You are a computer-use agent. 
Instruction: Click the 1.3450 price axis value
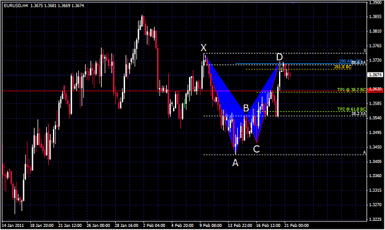point(375,147)
